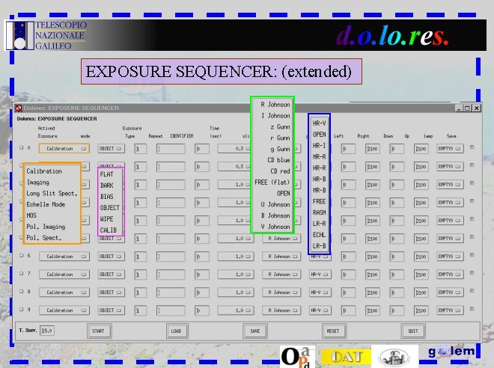Click the Telescopio Nazionale Galileo logo
The height and width of the screenshot is (368, 494).
point(46,34)
